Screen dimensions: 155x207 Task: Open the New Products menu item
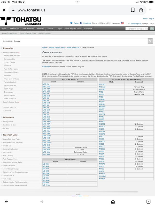28,28
